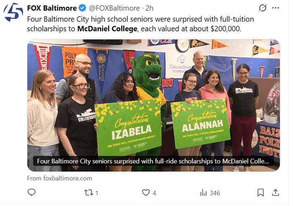Click the retweet count number 1
This screenshot has height=206, width=293.
point(97,193)
